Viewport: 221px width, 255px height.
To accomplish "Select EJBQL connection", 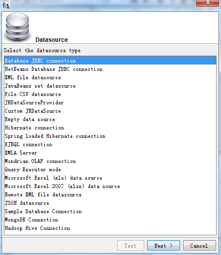I will [x=110, y=144].
